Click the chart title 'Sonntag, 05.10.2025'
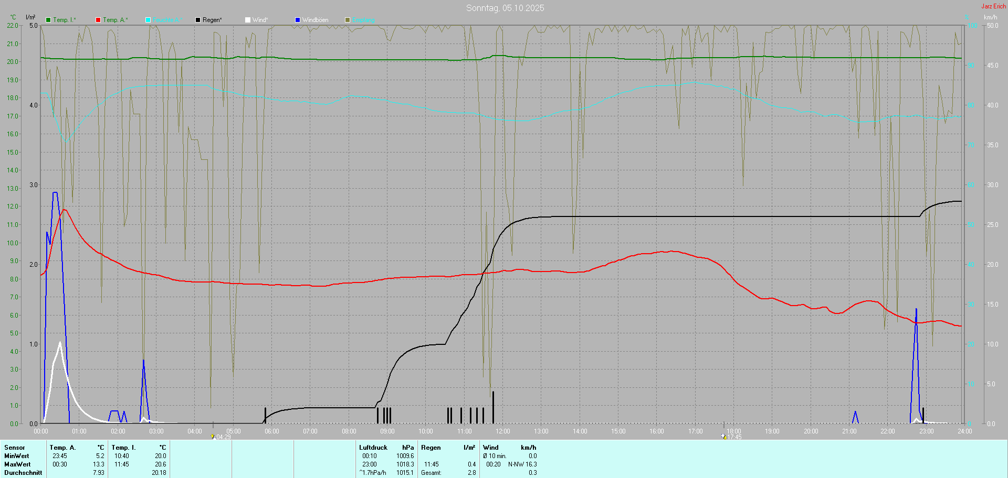This screenshot has height=478, width=1008. point(505,8)
